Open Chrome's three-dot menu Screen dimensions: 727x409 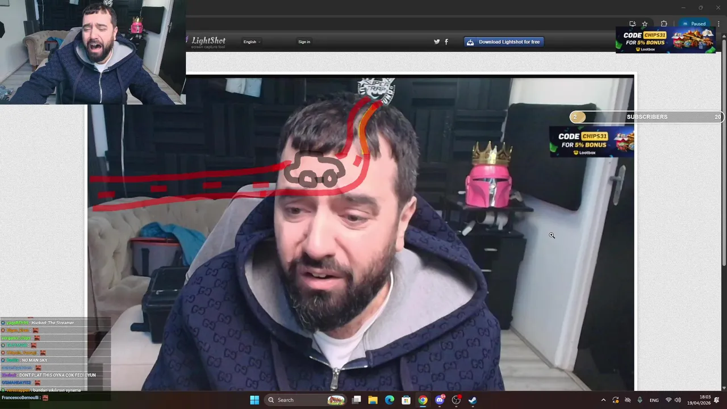click(x=718, y=24)
